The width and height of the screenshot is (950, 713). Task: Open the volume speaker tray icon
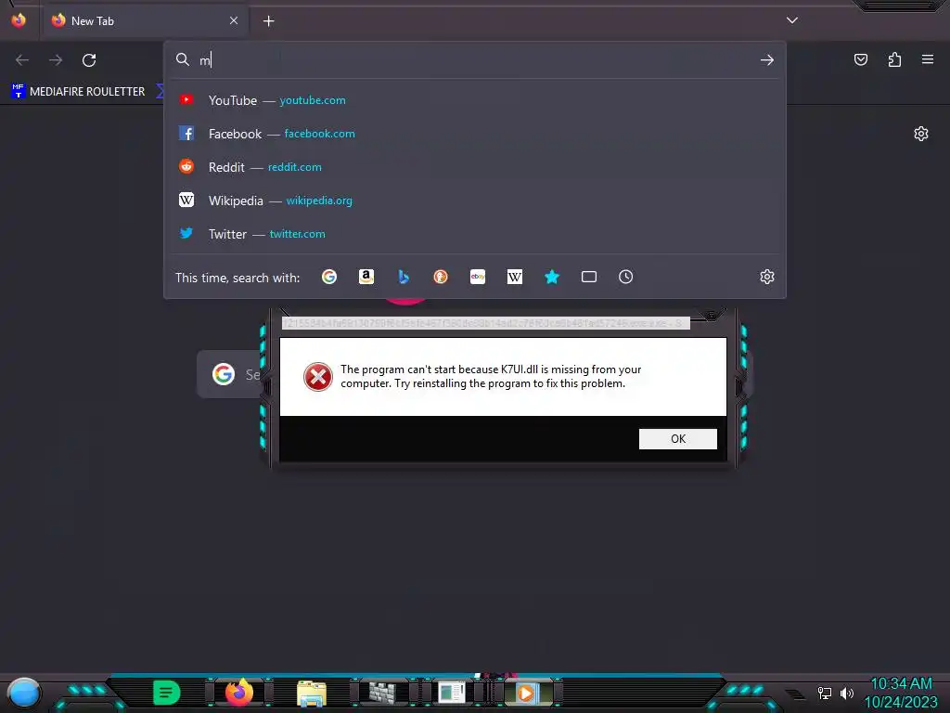(846, 693)
